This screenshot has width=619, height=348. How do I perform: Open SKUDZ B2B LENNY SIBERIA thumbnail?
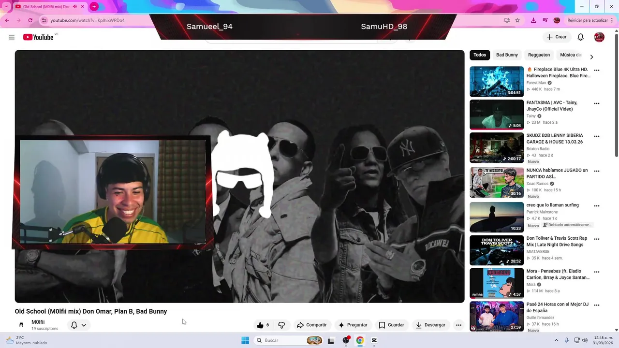[497, 147]
